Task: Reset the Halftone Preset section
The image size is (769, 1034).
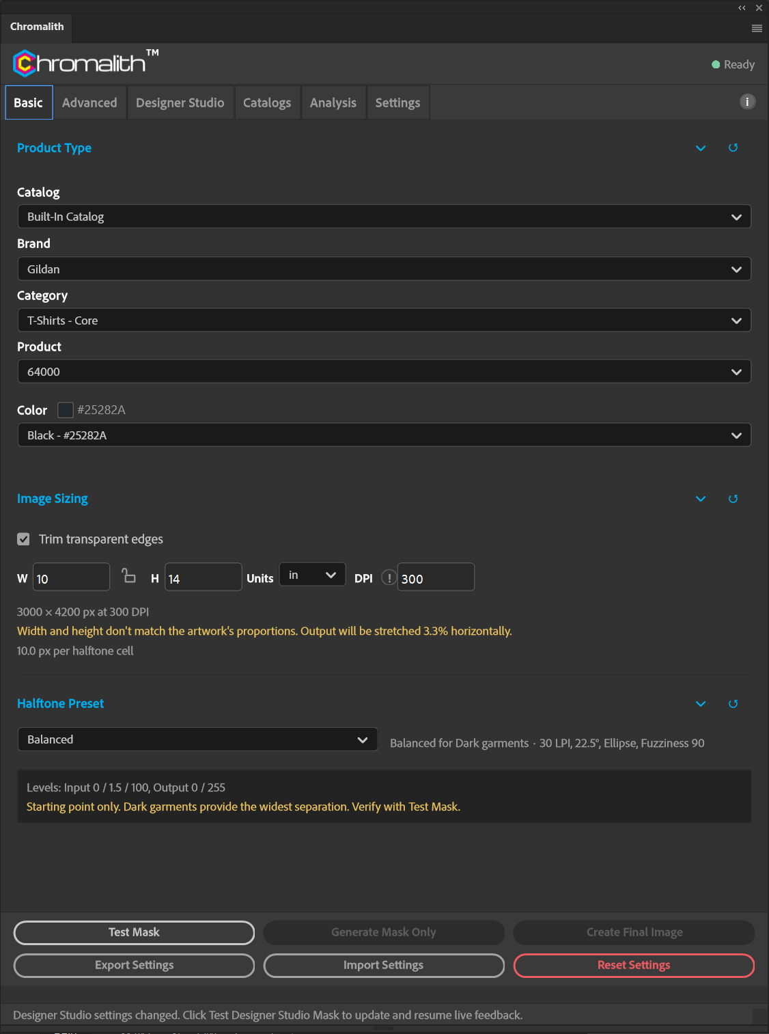Action: [733, 704]
